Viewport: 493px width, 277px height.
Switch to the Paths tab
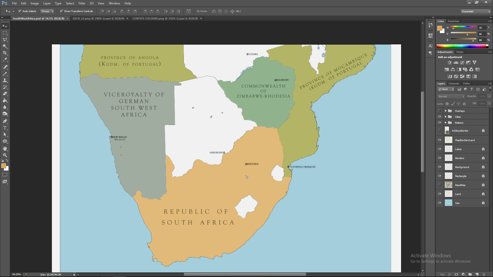click(x=466, y=84)
